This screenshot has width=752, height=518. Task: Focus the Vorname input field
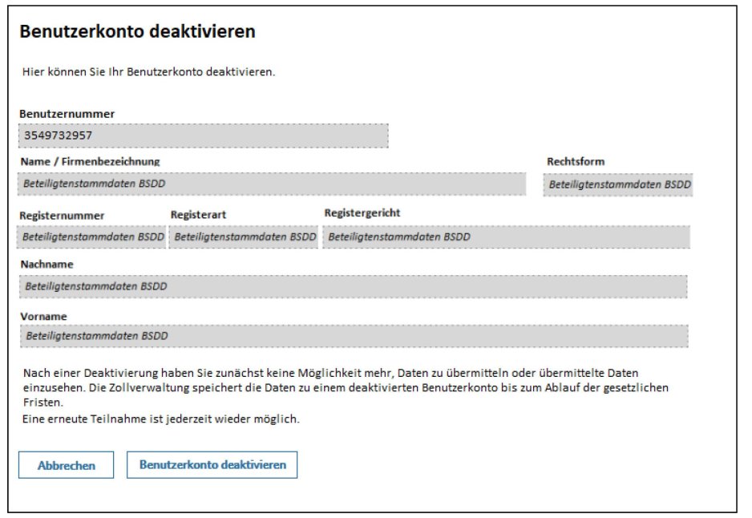pyautogui.click(x=353, y=336)
